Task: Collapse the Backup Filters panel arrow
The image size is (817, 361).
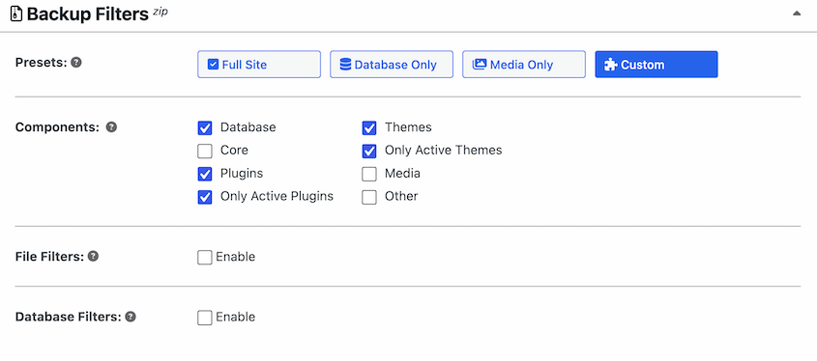Action: 797,14
